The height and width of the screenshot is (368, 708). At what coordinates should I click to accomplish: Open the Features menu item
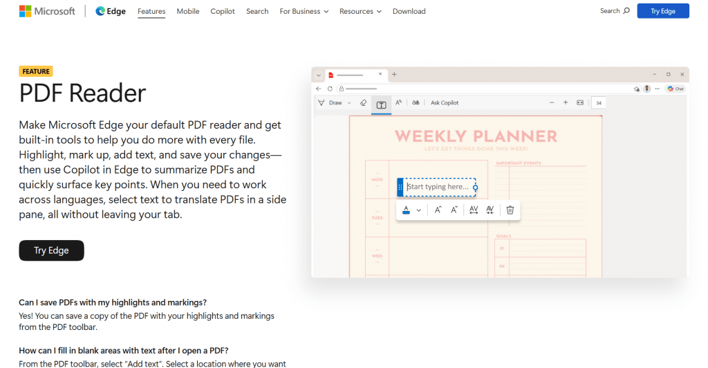[x=151, y=11]
